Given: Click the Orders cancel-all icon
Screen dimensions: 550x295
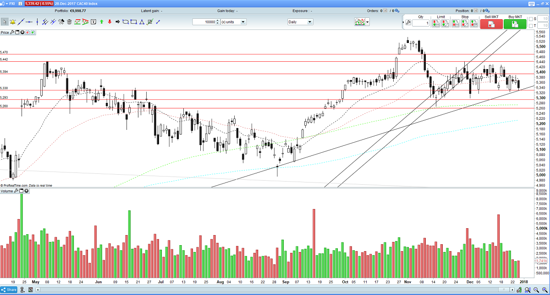Looking at the screenshot, I should (x=385, y=11).
